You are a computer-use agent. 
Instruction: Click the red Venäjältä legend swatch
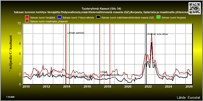27,17
